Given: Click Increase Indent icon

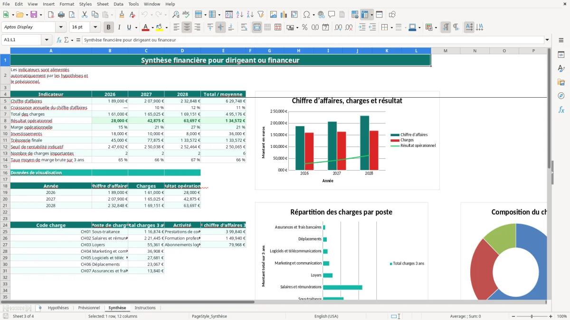Looking at the screenshot, I should pyautogui.click(x=362, y=27).
